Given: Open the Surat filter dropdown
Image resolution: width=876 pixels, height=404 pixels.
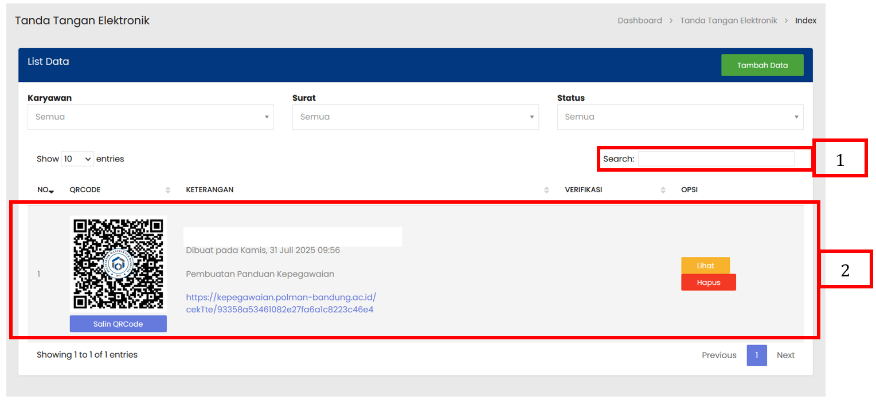Looking at the screenshot, I should pyautogui.click(x=415, y=117).
